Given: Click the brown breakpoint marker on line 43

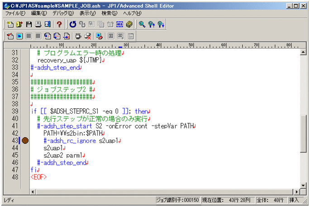Looking at the screenshot, I should pos(25,140).
